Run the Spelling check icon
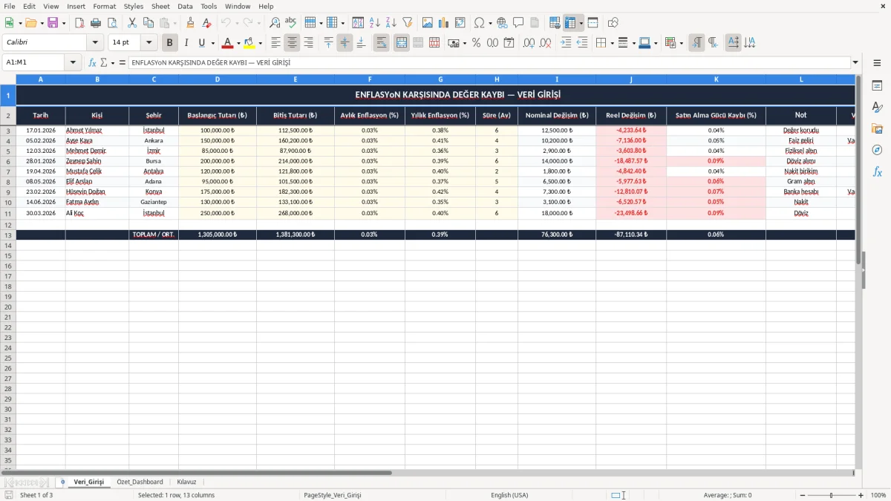 [291, 23]
